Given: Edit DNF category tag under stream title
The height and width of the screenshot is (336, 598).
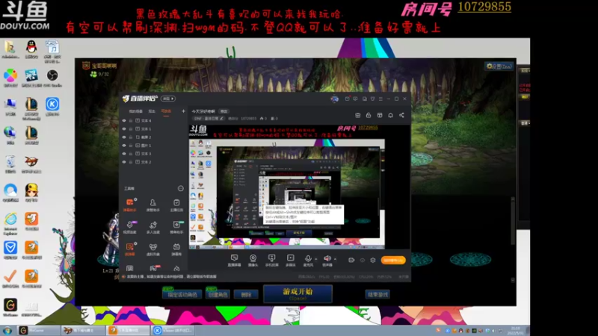Looking at the screenshot, I should pos(209,119).
